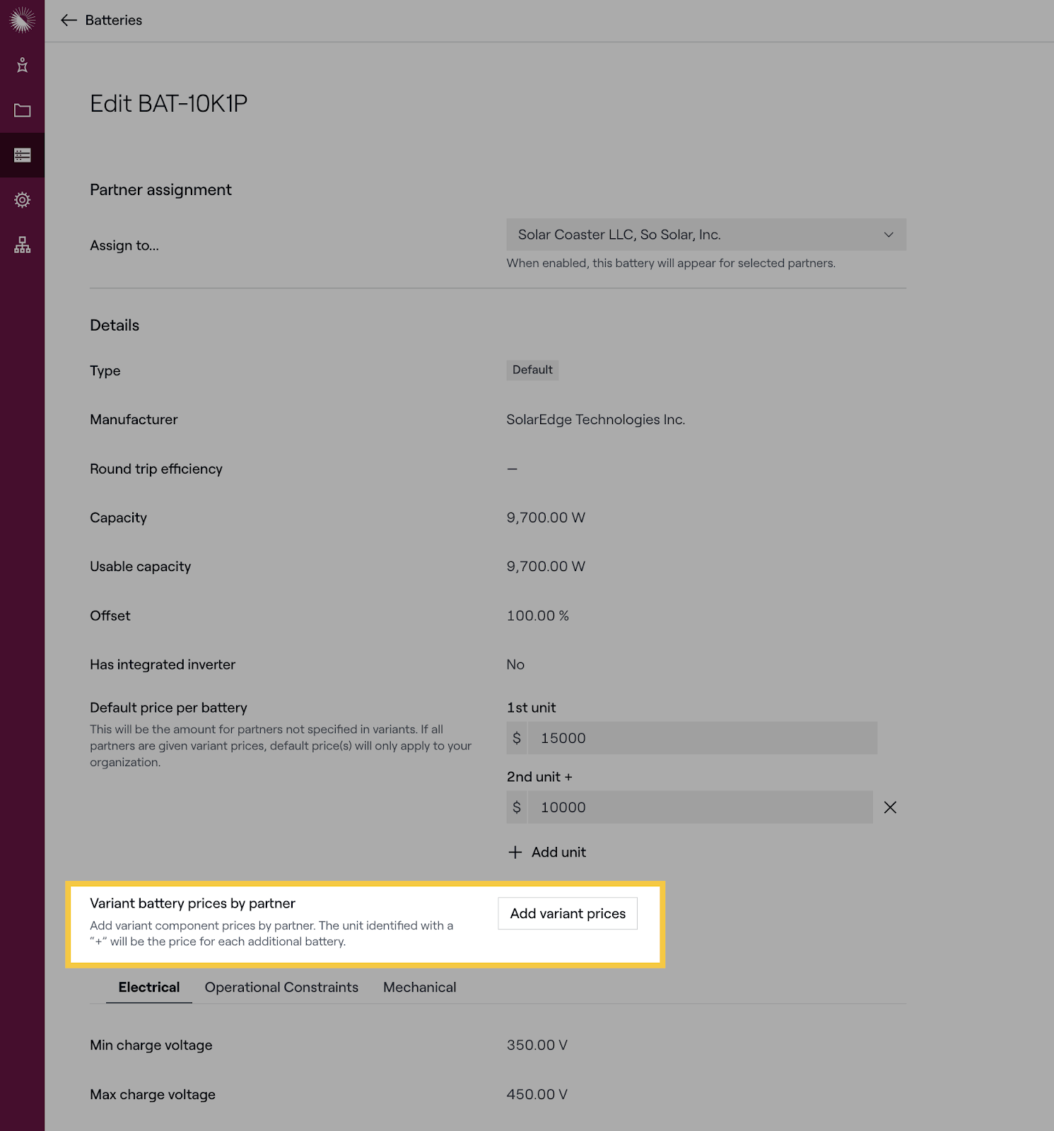Focus the 1st unit price field

tap(692, 738)
